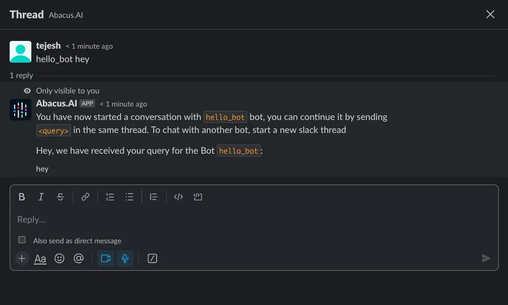
Task: Add a blockquote to the reply
Action: click(x=154, y=197)
